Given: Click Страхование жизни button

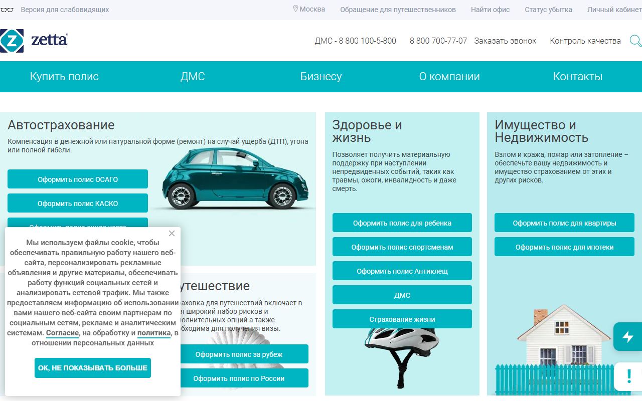Looking at the screenshot, I should point(402,319).
